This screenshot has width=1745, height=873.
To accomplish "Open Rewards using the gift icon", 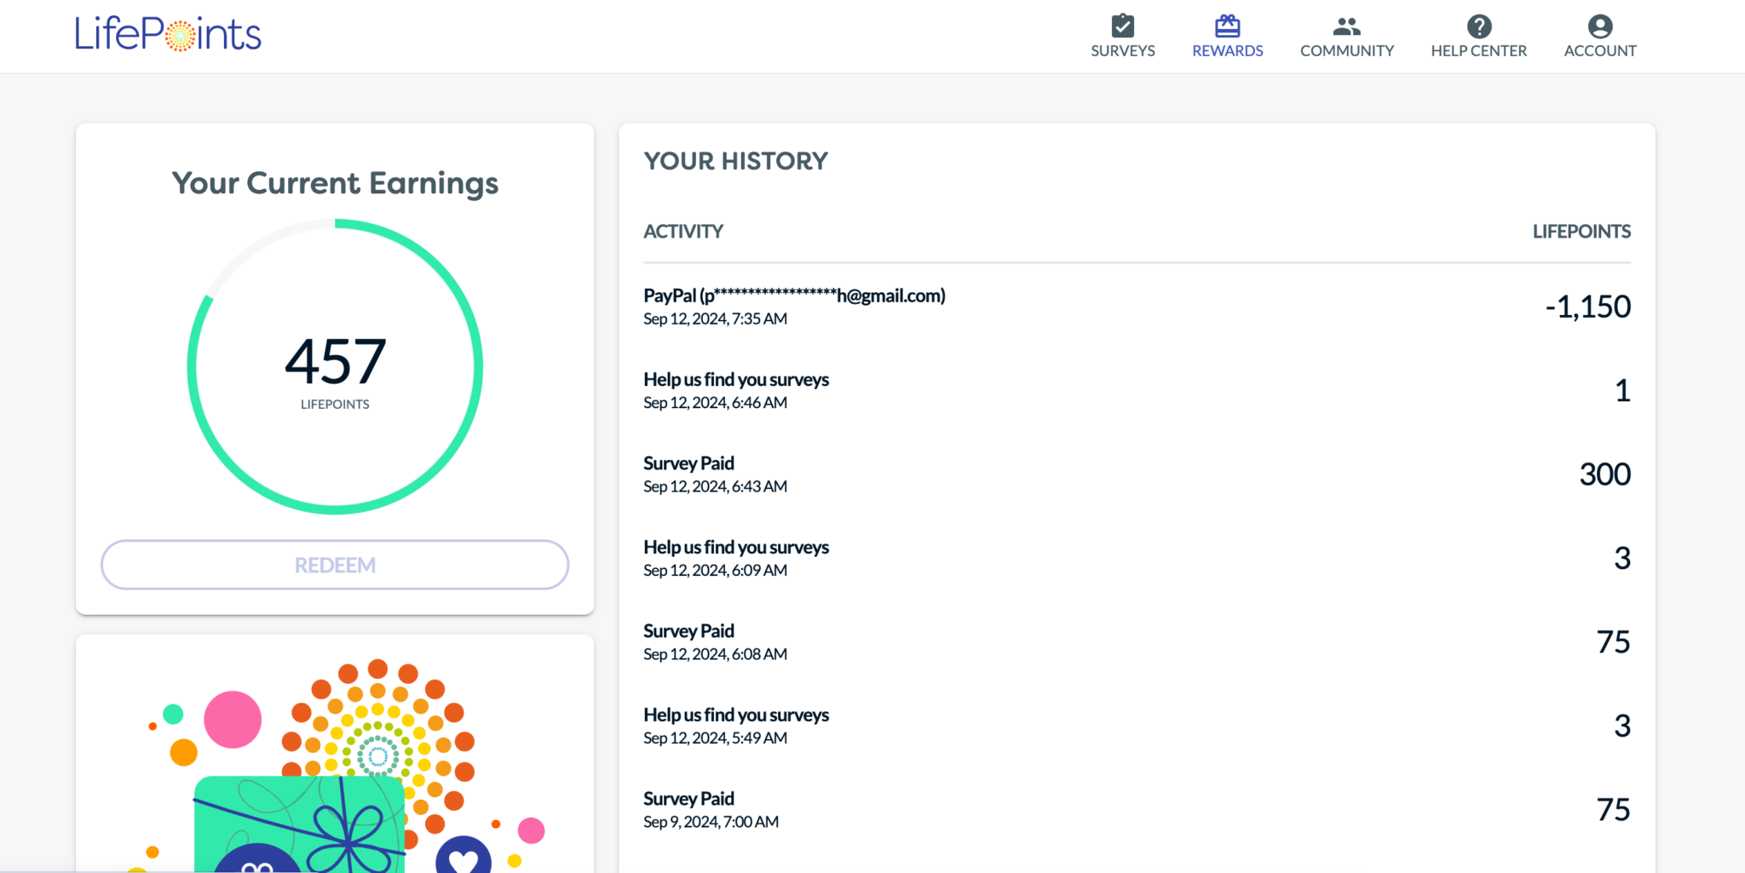I will pos(1227,26).
